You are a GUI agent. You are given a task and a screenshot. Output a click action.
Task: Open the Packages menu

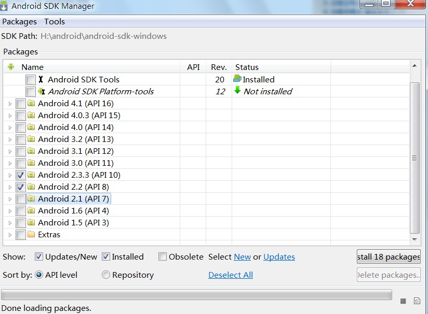pos(19,22)
